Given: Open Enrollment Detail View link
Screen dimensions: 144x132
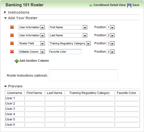Looking at the screenshot, I should pos(110,5).
